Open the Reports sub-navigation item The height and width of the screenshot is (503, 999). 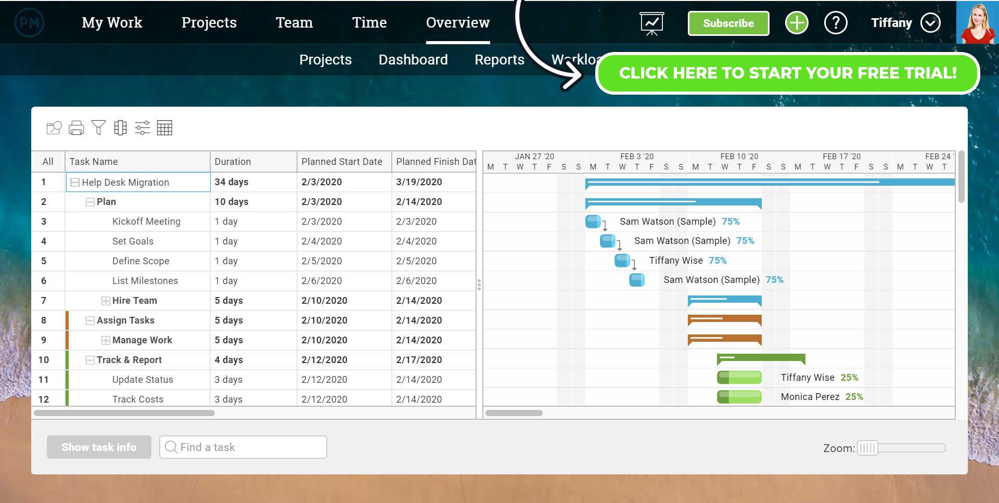499,60
